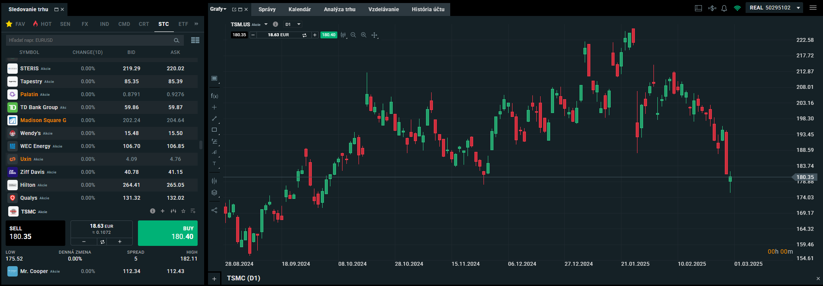Click the symbol search field
This screenshot has height=286, width=823.
click(x=90, y=40)
